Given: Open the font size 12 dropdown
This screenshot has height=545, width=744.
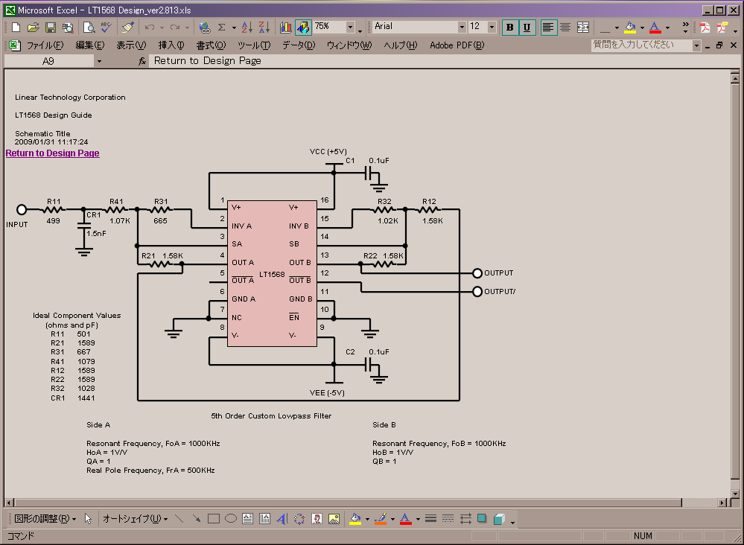Looking at the screenshot, I should 492,27.
